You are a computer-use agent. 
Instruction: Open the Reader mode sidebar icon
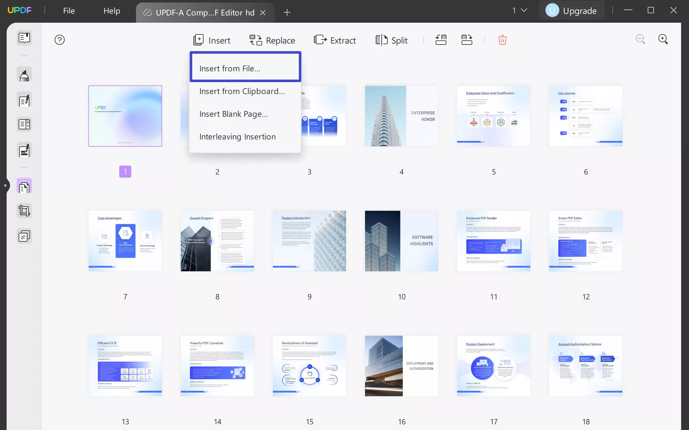pos(24,38)
